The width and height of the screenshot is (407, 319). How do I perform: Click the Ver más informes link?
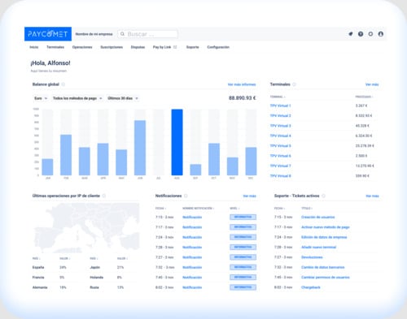pos(242,84)
